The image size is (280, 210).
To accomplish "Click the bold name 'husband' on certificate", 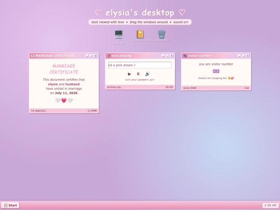I will (73, 84).
